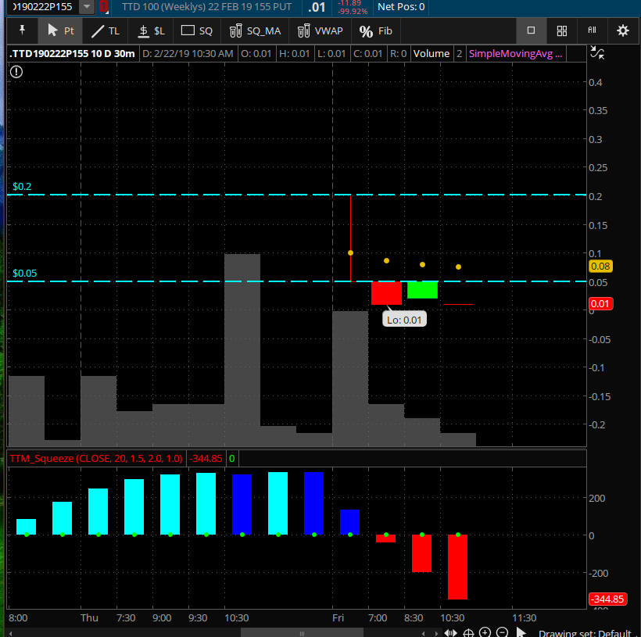Apply the SQ_MA study set
The width and height of the screenshot is (641, 637).
254,31
